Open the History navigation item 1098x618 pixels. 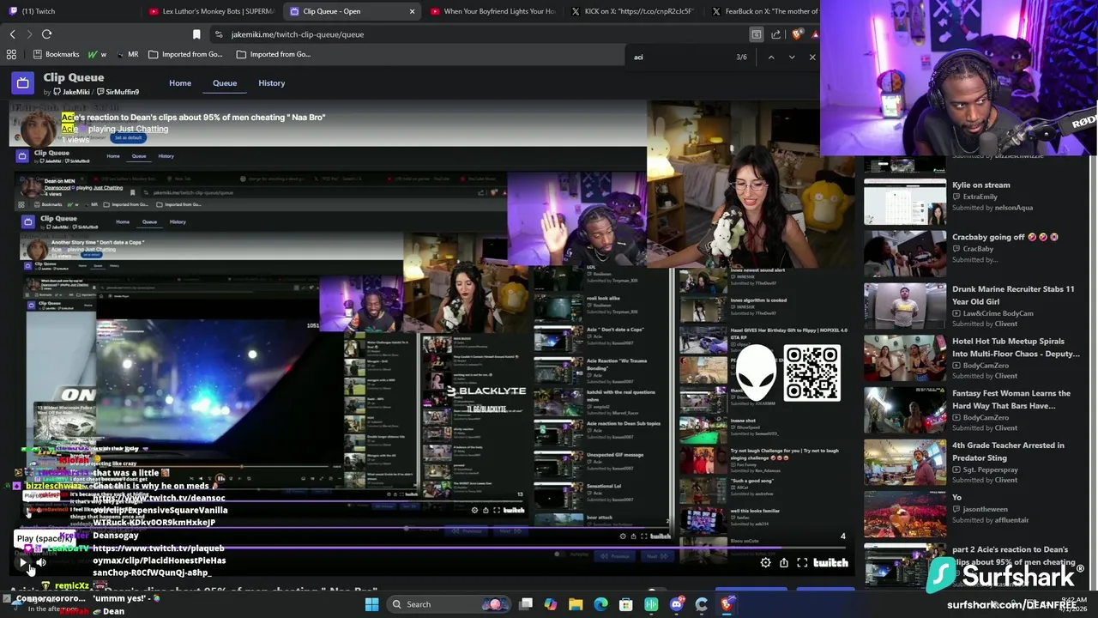pyautogui.click(x=271, y=83)
